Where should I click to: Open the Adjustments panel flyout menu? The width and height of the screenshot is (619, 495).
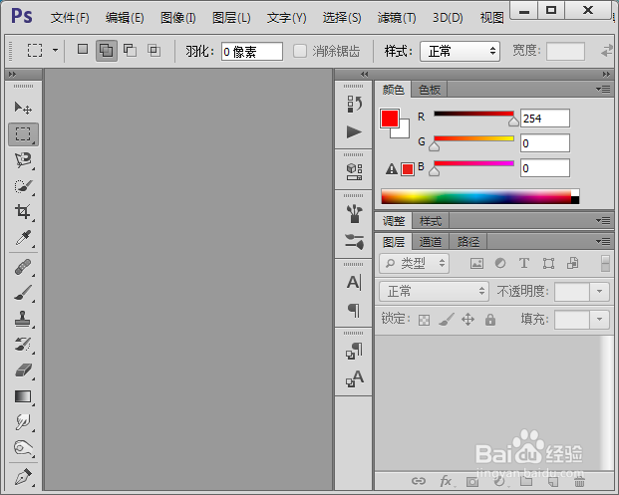click(x=603, y=220)
